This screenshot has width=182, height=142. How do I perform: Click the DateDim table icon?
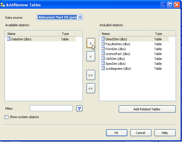[x=9, y=39]
